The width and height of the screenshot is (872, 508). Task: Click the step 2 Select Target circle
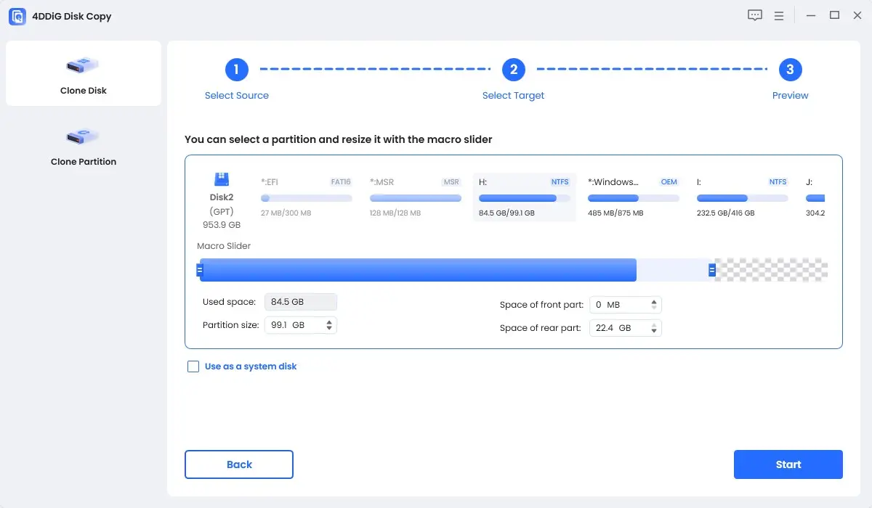click(x=513, y=70)
